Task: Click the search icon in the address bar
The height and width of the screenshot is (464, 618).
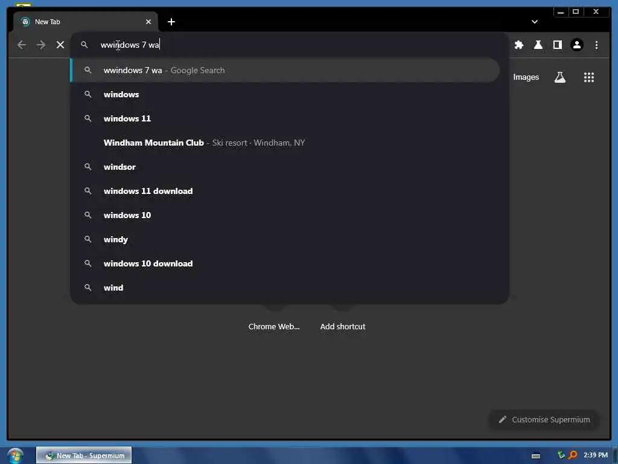Action: [x=84, y=45]
